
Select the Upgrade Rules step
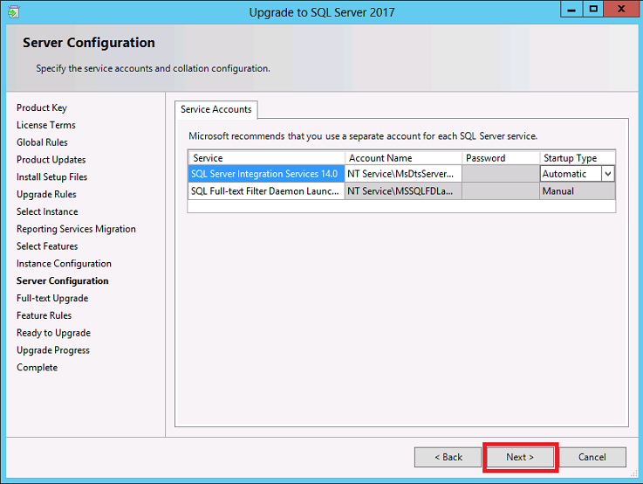tap(46, 194)
